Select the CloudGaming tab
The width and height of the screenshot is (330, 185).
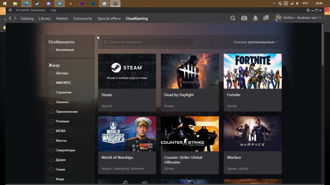pyautogui.click(x=137, y=19)
